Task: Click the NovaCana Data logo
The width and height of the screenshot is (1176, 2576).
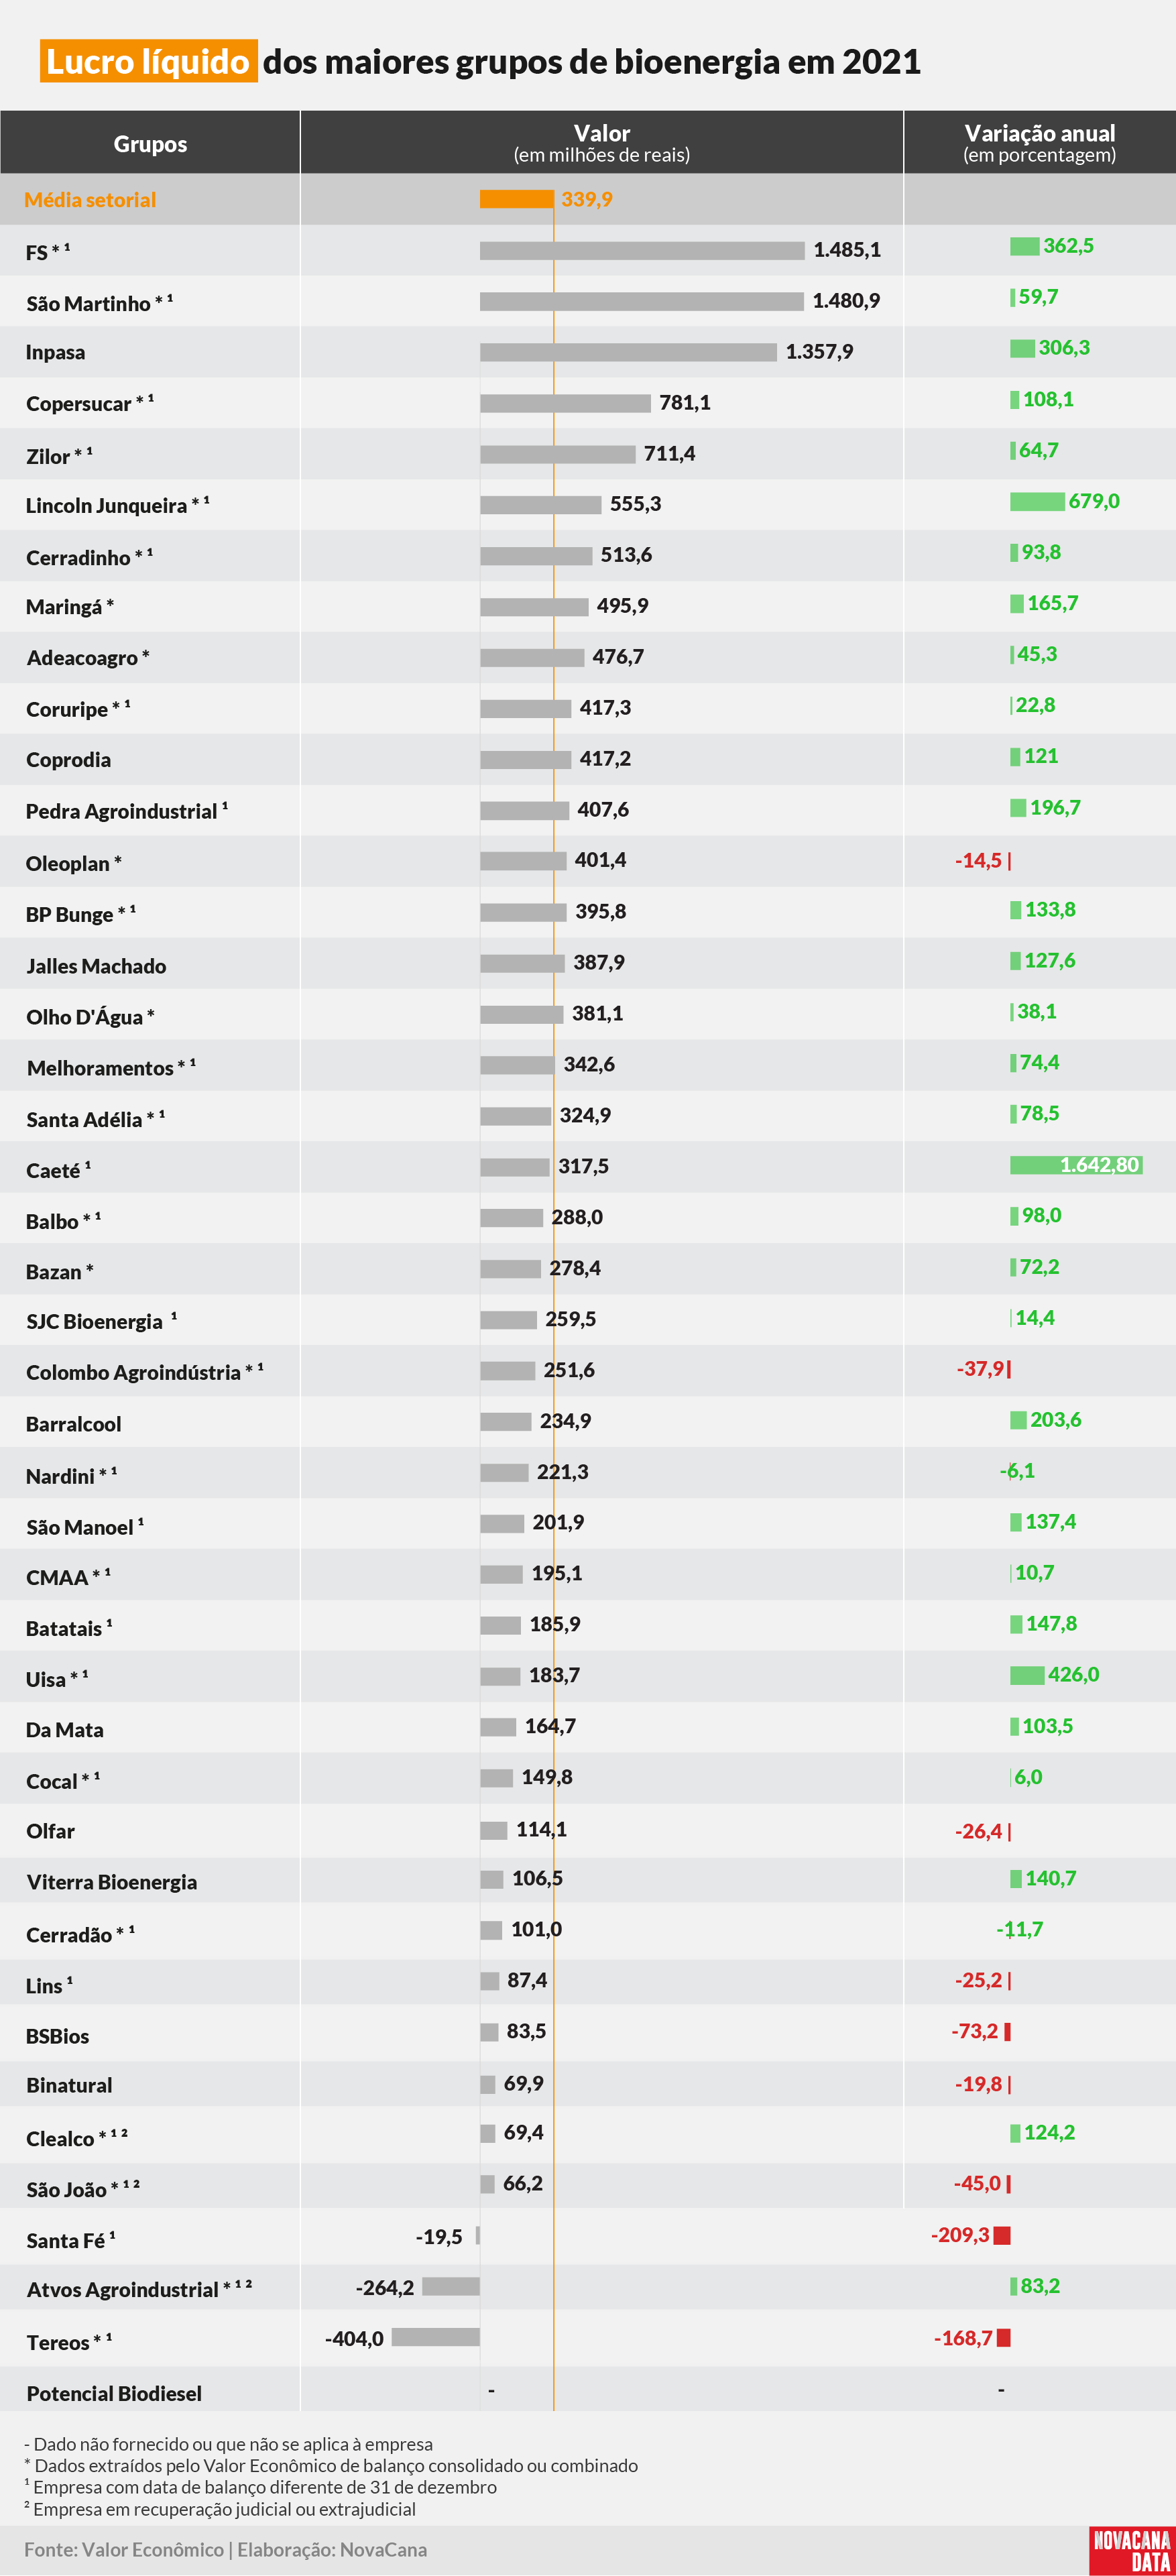Action: pos(1131,2550)
